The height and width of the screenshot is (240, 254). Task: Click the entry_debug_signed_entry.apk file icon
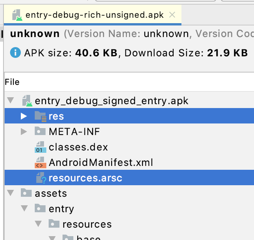(27, 101)
